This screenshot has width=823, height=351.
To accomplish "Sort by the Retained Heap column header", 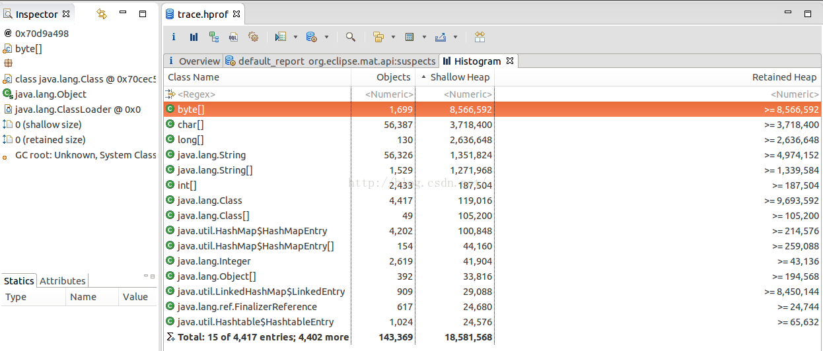I will click(x=784, y=77).
